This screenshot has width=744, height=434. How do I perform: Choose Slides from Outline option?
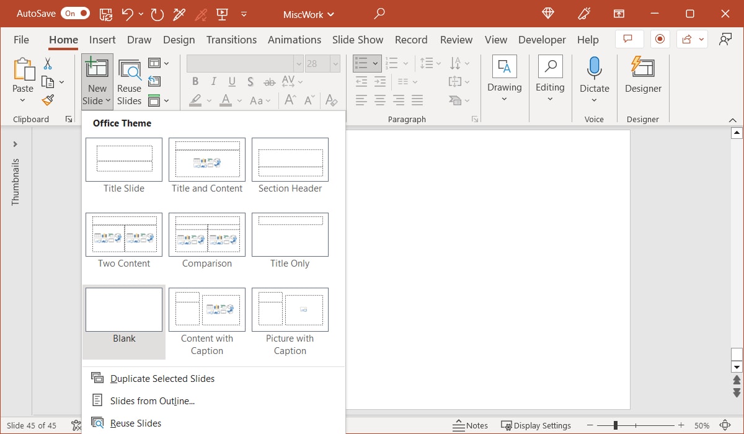[x=151, y=401]
